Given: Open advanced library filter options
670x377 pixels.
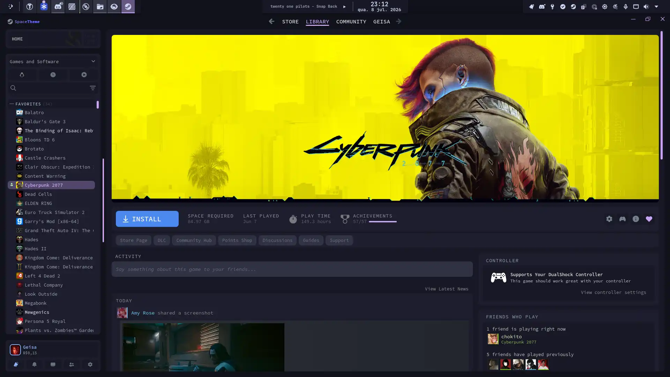Looking at the screenshot, I should pyautogui.click(x=92, y=88).
